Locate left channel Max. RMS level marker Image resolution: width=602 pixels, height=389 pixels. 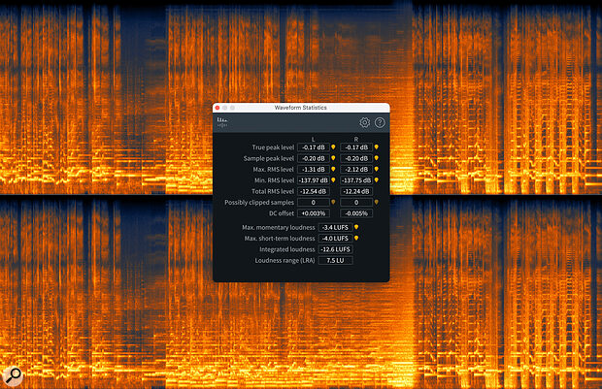click(x=333, y=170)
